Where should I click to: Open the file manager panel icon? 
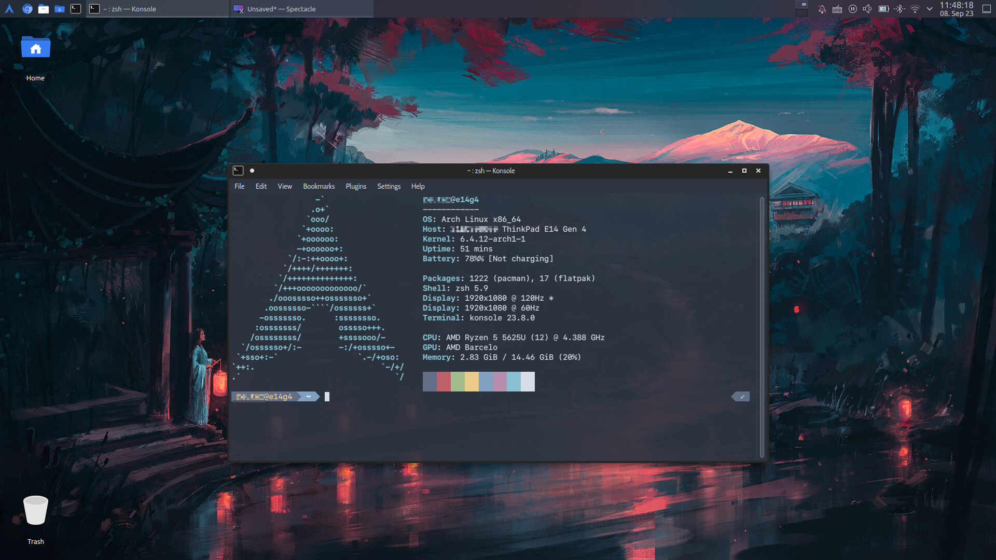[44, 9]
